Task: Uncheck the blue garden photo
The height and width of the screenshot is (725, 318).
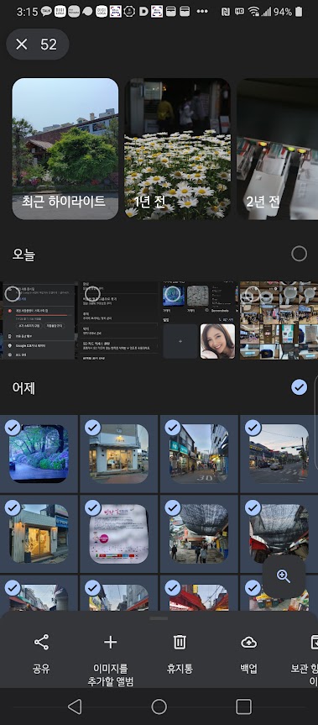Action: pyautogui.click(x=13, y=428)
